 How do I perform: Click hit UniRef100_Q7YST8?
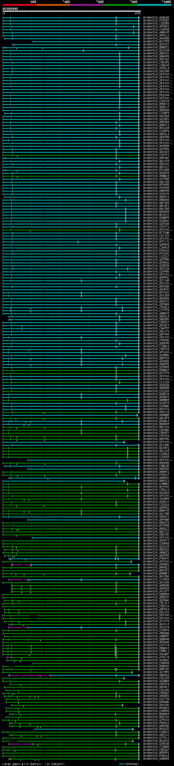[x=156, y=621]
